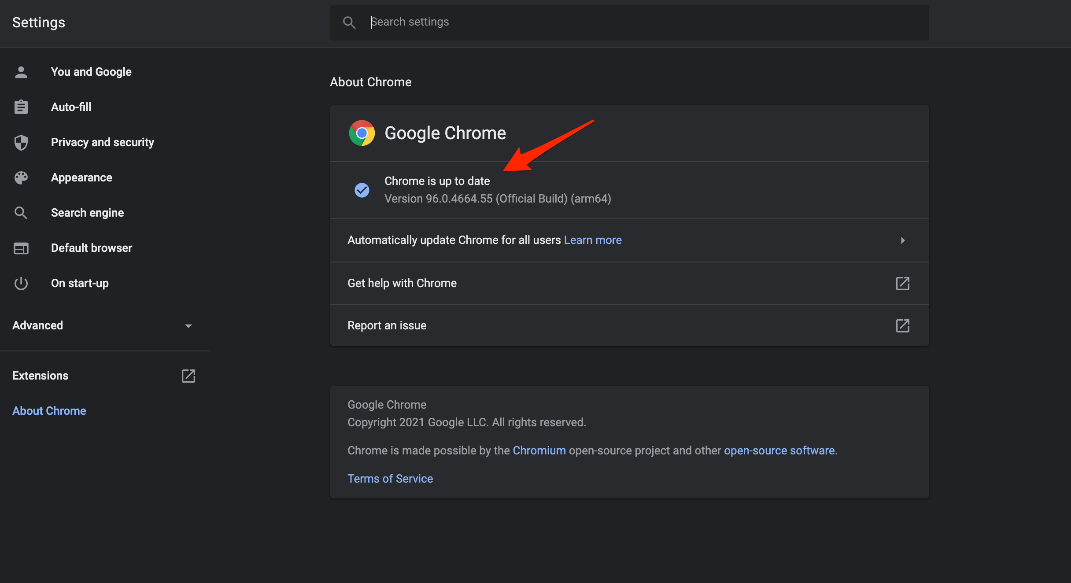The height and width of the screenshot is (583, 1071).
Task: Click the Privacy and security shield icon
Action: point(21,141)
